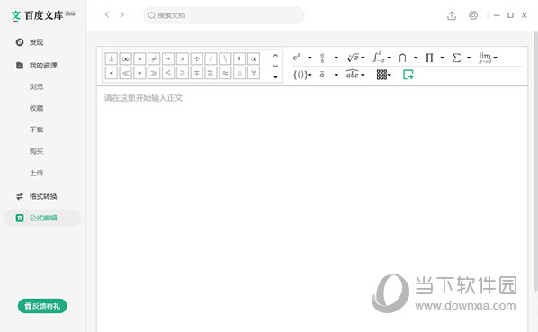Viewport: 538px width, 332px height.
Task: Select 公式编辑 in the sidebar
Action: click(x=42, y=218)
